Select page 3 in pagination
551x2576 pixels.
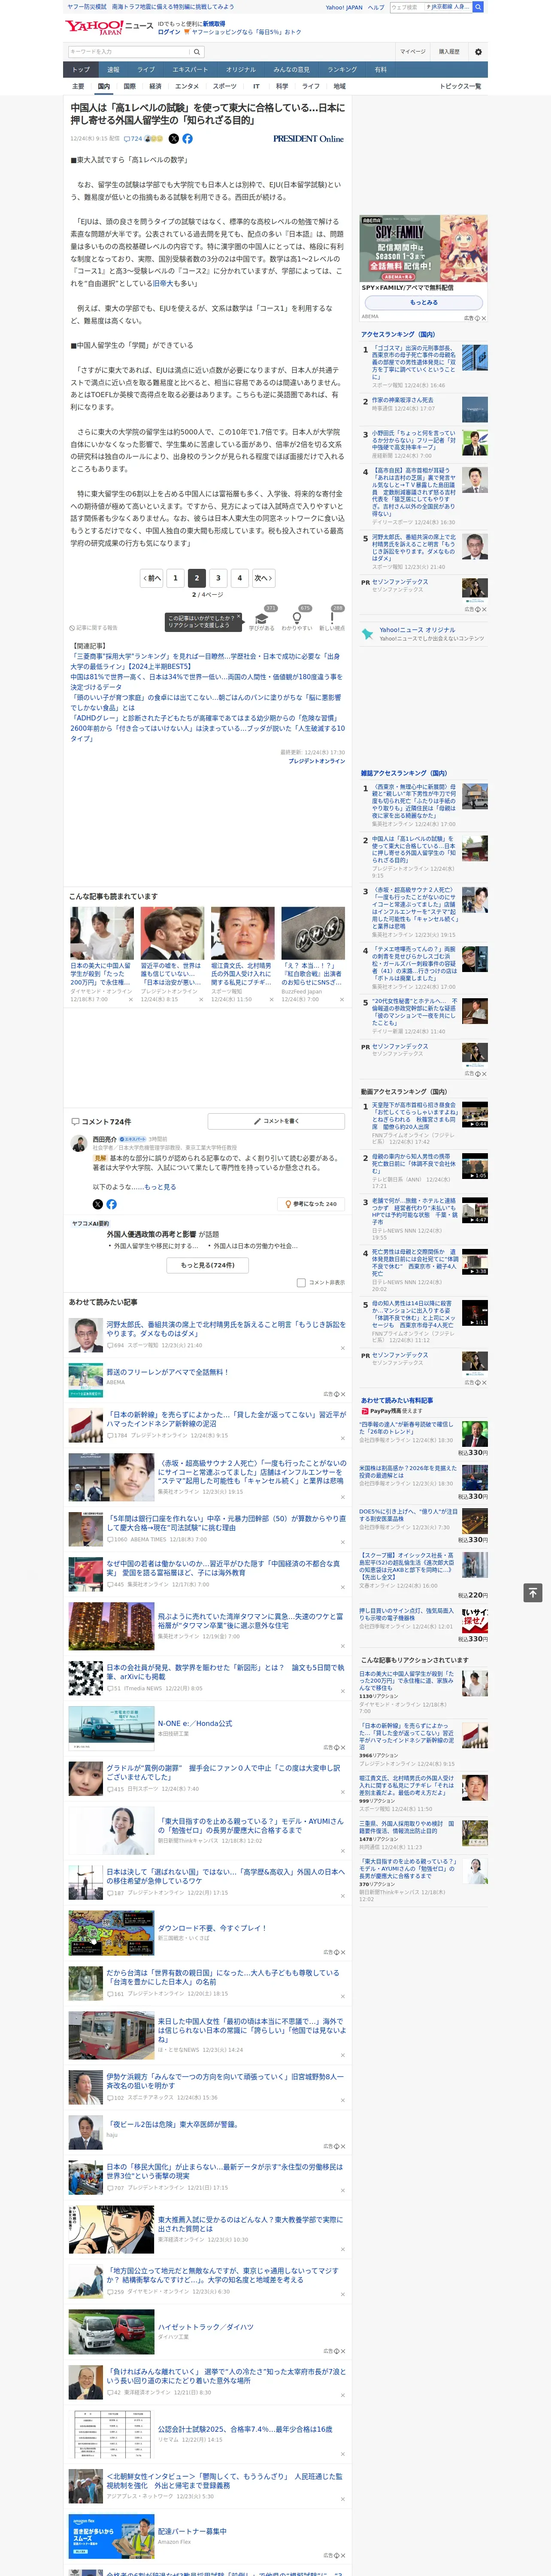point(218,577)
